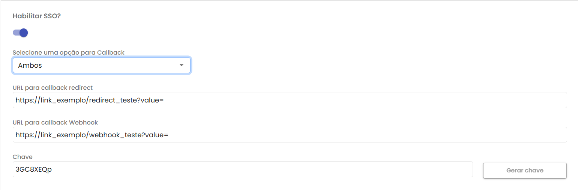
Task: Click the dropdown arrow in the Callback select
Action: pos(182,65)
